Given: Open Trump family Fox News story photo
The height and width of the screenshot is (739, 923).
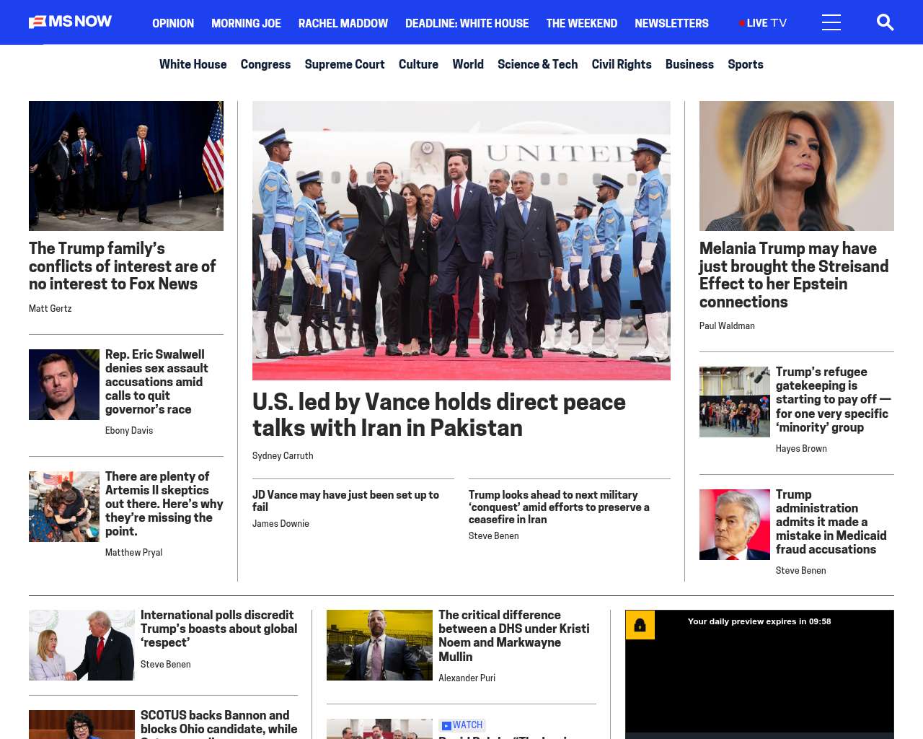Looking at the screenshot, I should pyautogui.click(x=126, y=166).
